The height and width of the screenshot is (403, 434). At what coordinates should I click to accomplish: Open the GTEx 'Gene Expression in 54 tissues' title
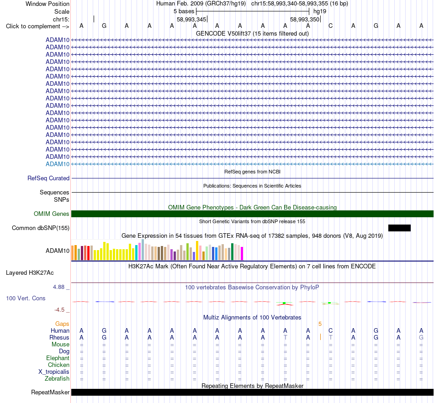tap(252, 236)
